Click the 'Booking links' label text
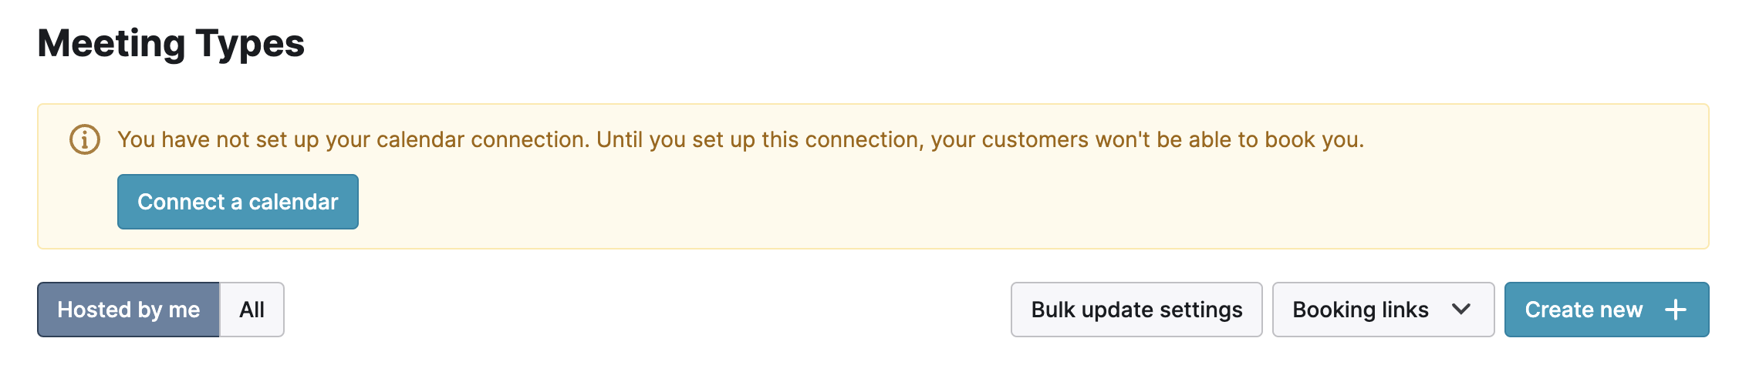The height and width of the screenshot is (365, 1739). (1361, 310)
